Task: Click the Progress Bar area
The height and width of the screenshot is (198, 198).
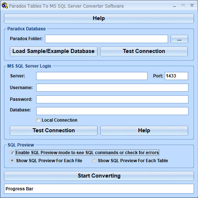Action: point(99,189)
